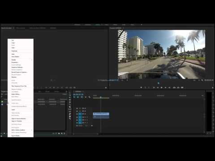Click the timeline playhead handle

tap(101, 97)
